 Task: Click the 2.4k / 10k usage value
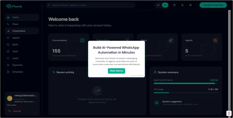[213, 90]
